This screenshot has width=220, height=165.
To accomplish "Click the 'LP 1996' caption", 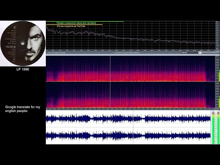I will coord(23,69).
